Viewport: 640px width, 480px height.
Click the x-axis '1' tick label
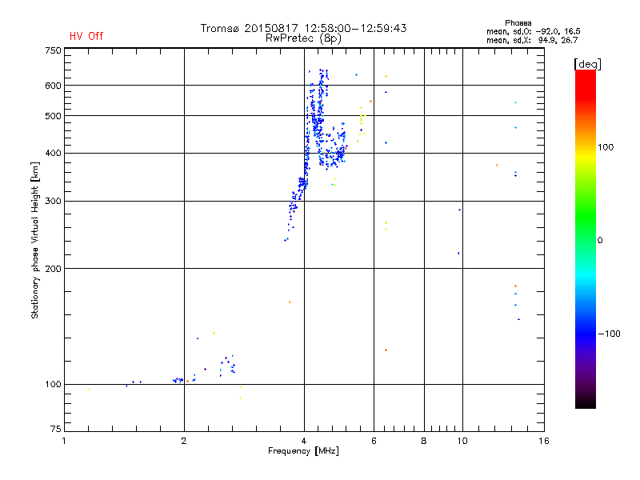coord(64,441)
